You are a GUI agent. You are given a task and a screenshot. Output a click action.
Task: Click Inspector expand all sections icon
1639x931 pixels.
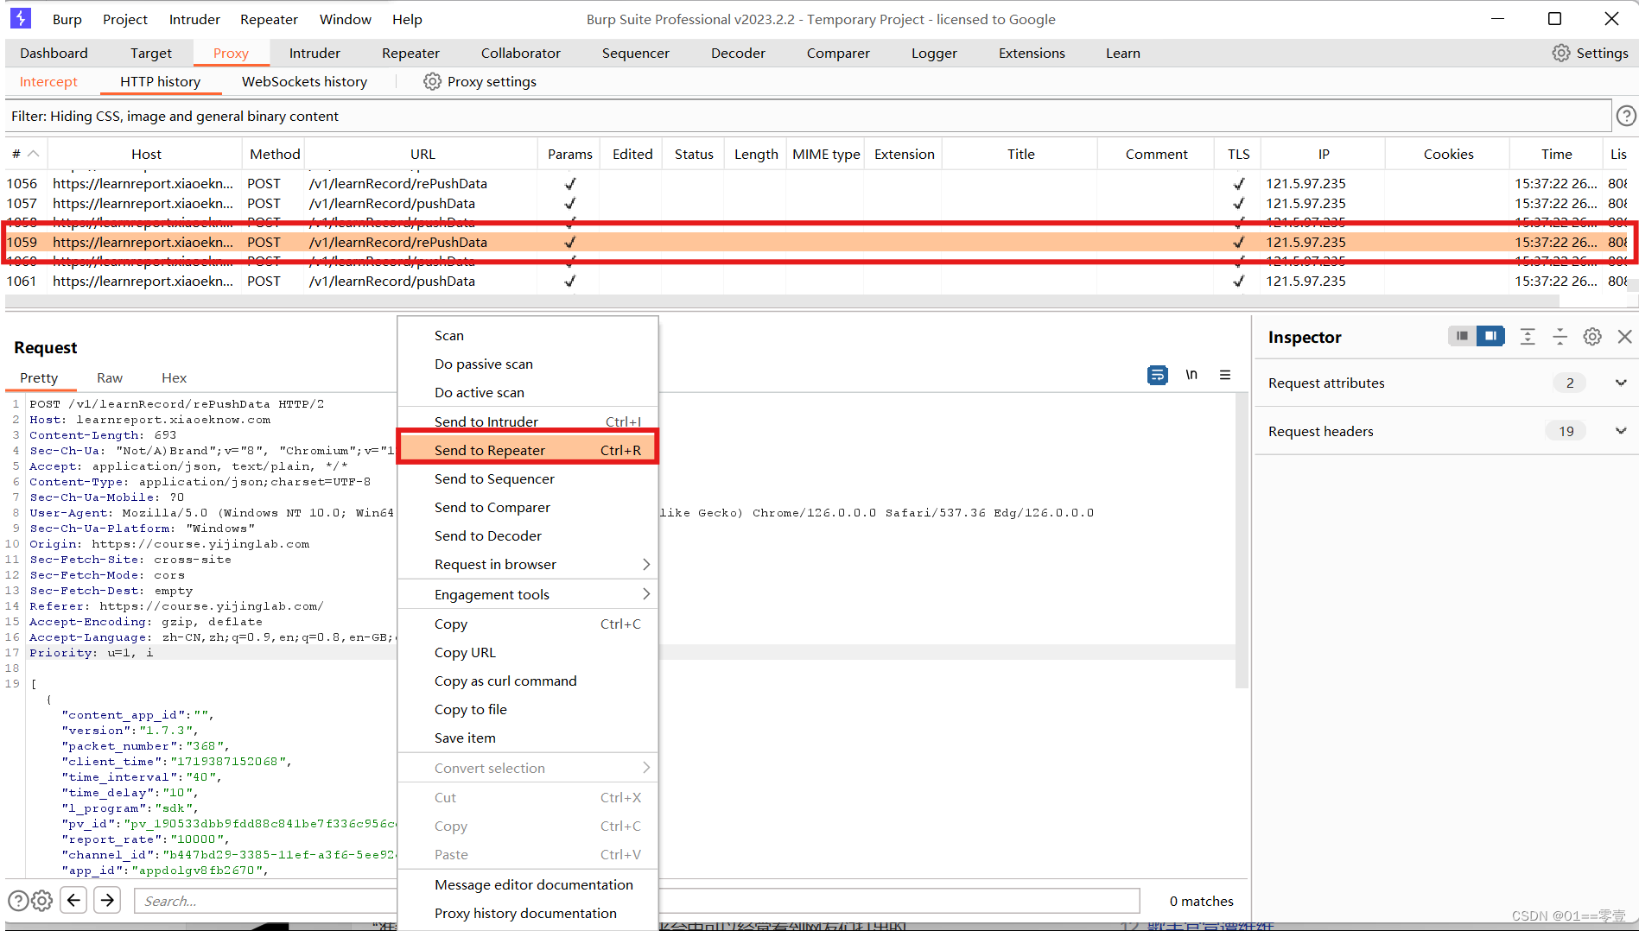1528,337
